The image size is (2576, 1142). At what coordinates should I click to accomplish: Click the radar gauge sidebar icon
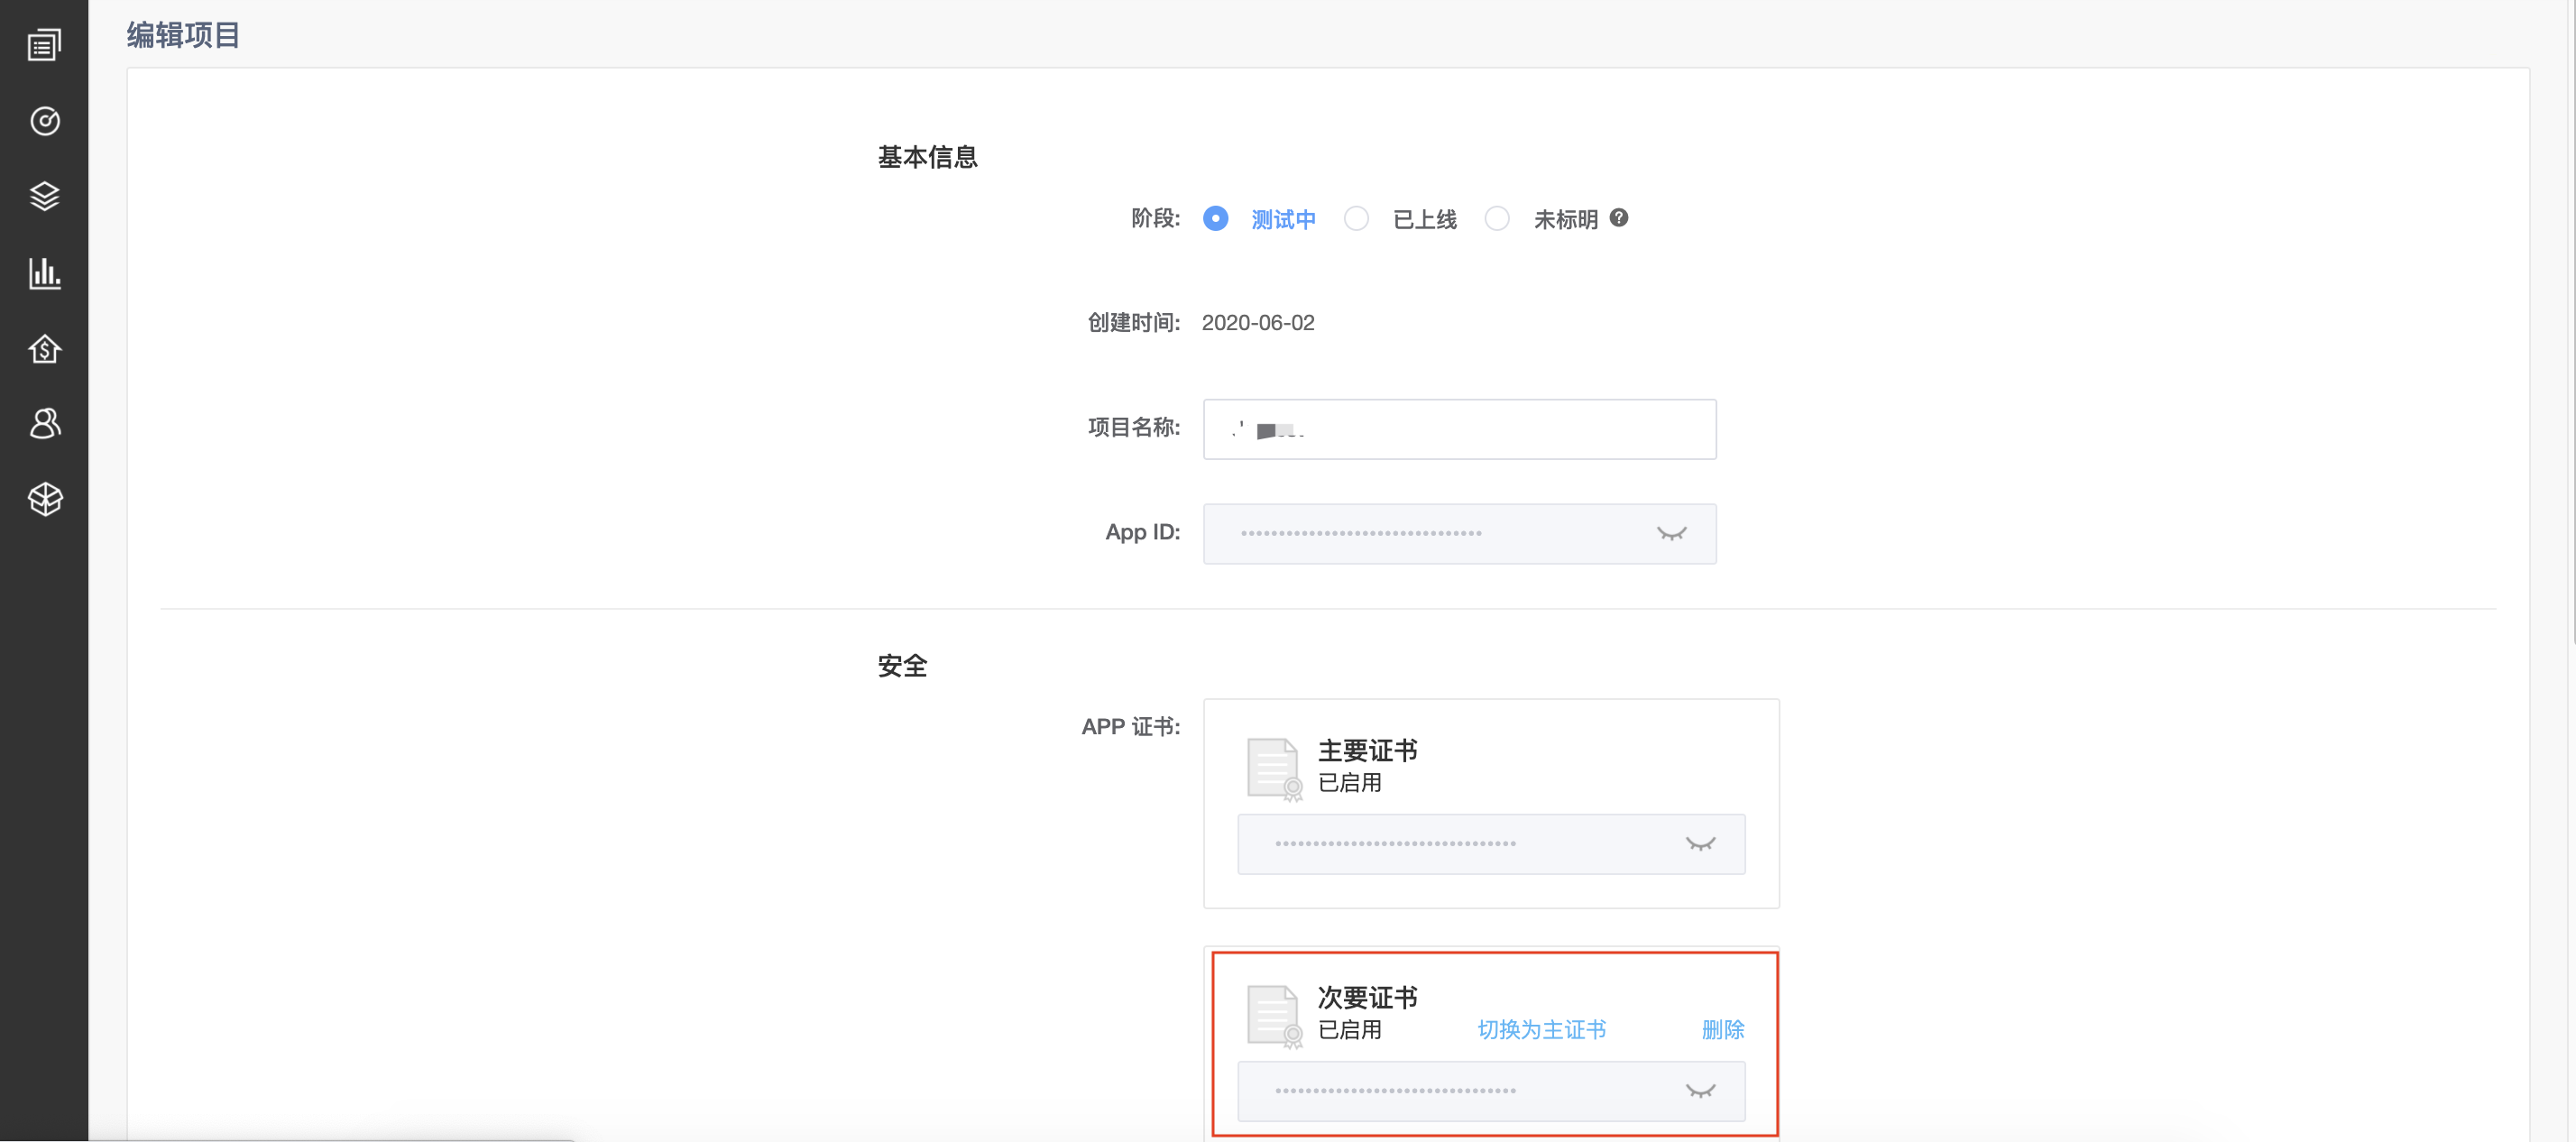pyautogui.click(x=44, y=121)
